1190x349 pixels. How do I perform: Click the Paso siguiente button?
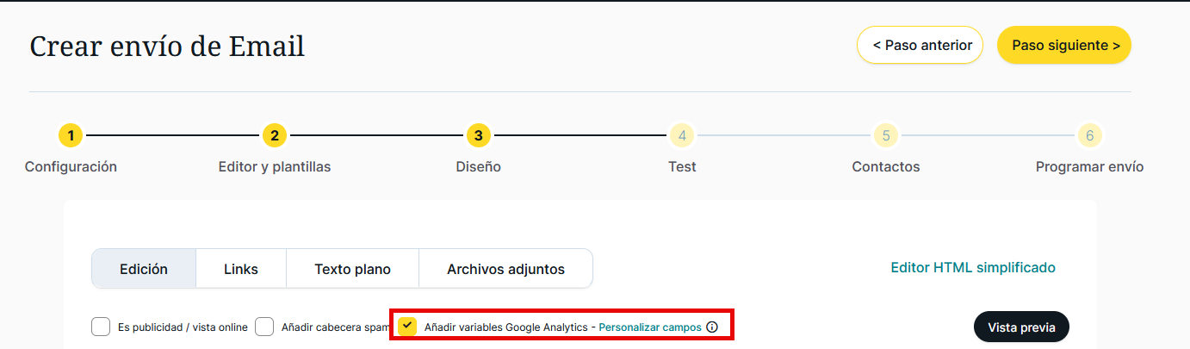[x=1063, y=45]
